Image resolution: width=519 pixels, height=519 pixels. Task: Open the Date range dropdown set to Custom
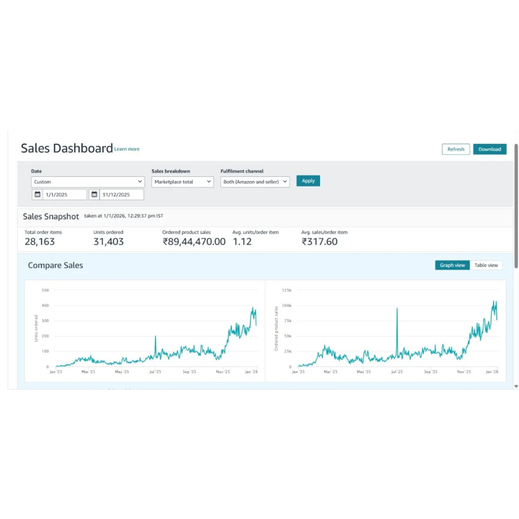tap(88, 182)
